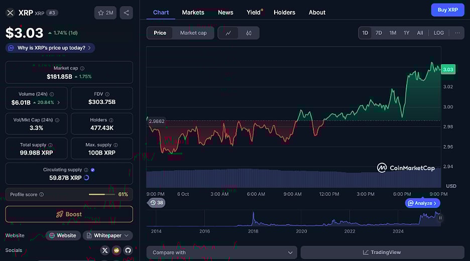Viewport: 470px width, 261px height.
Task: Set chart range to All
Action: pyautogui.click(x=420, y=33)
